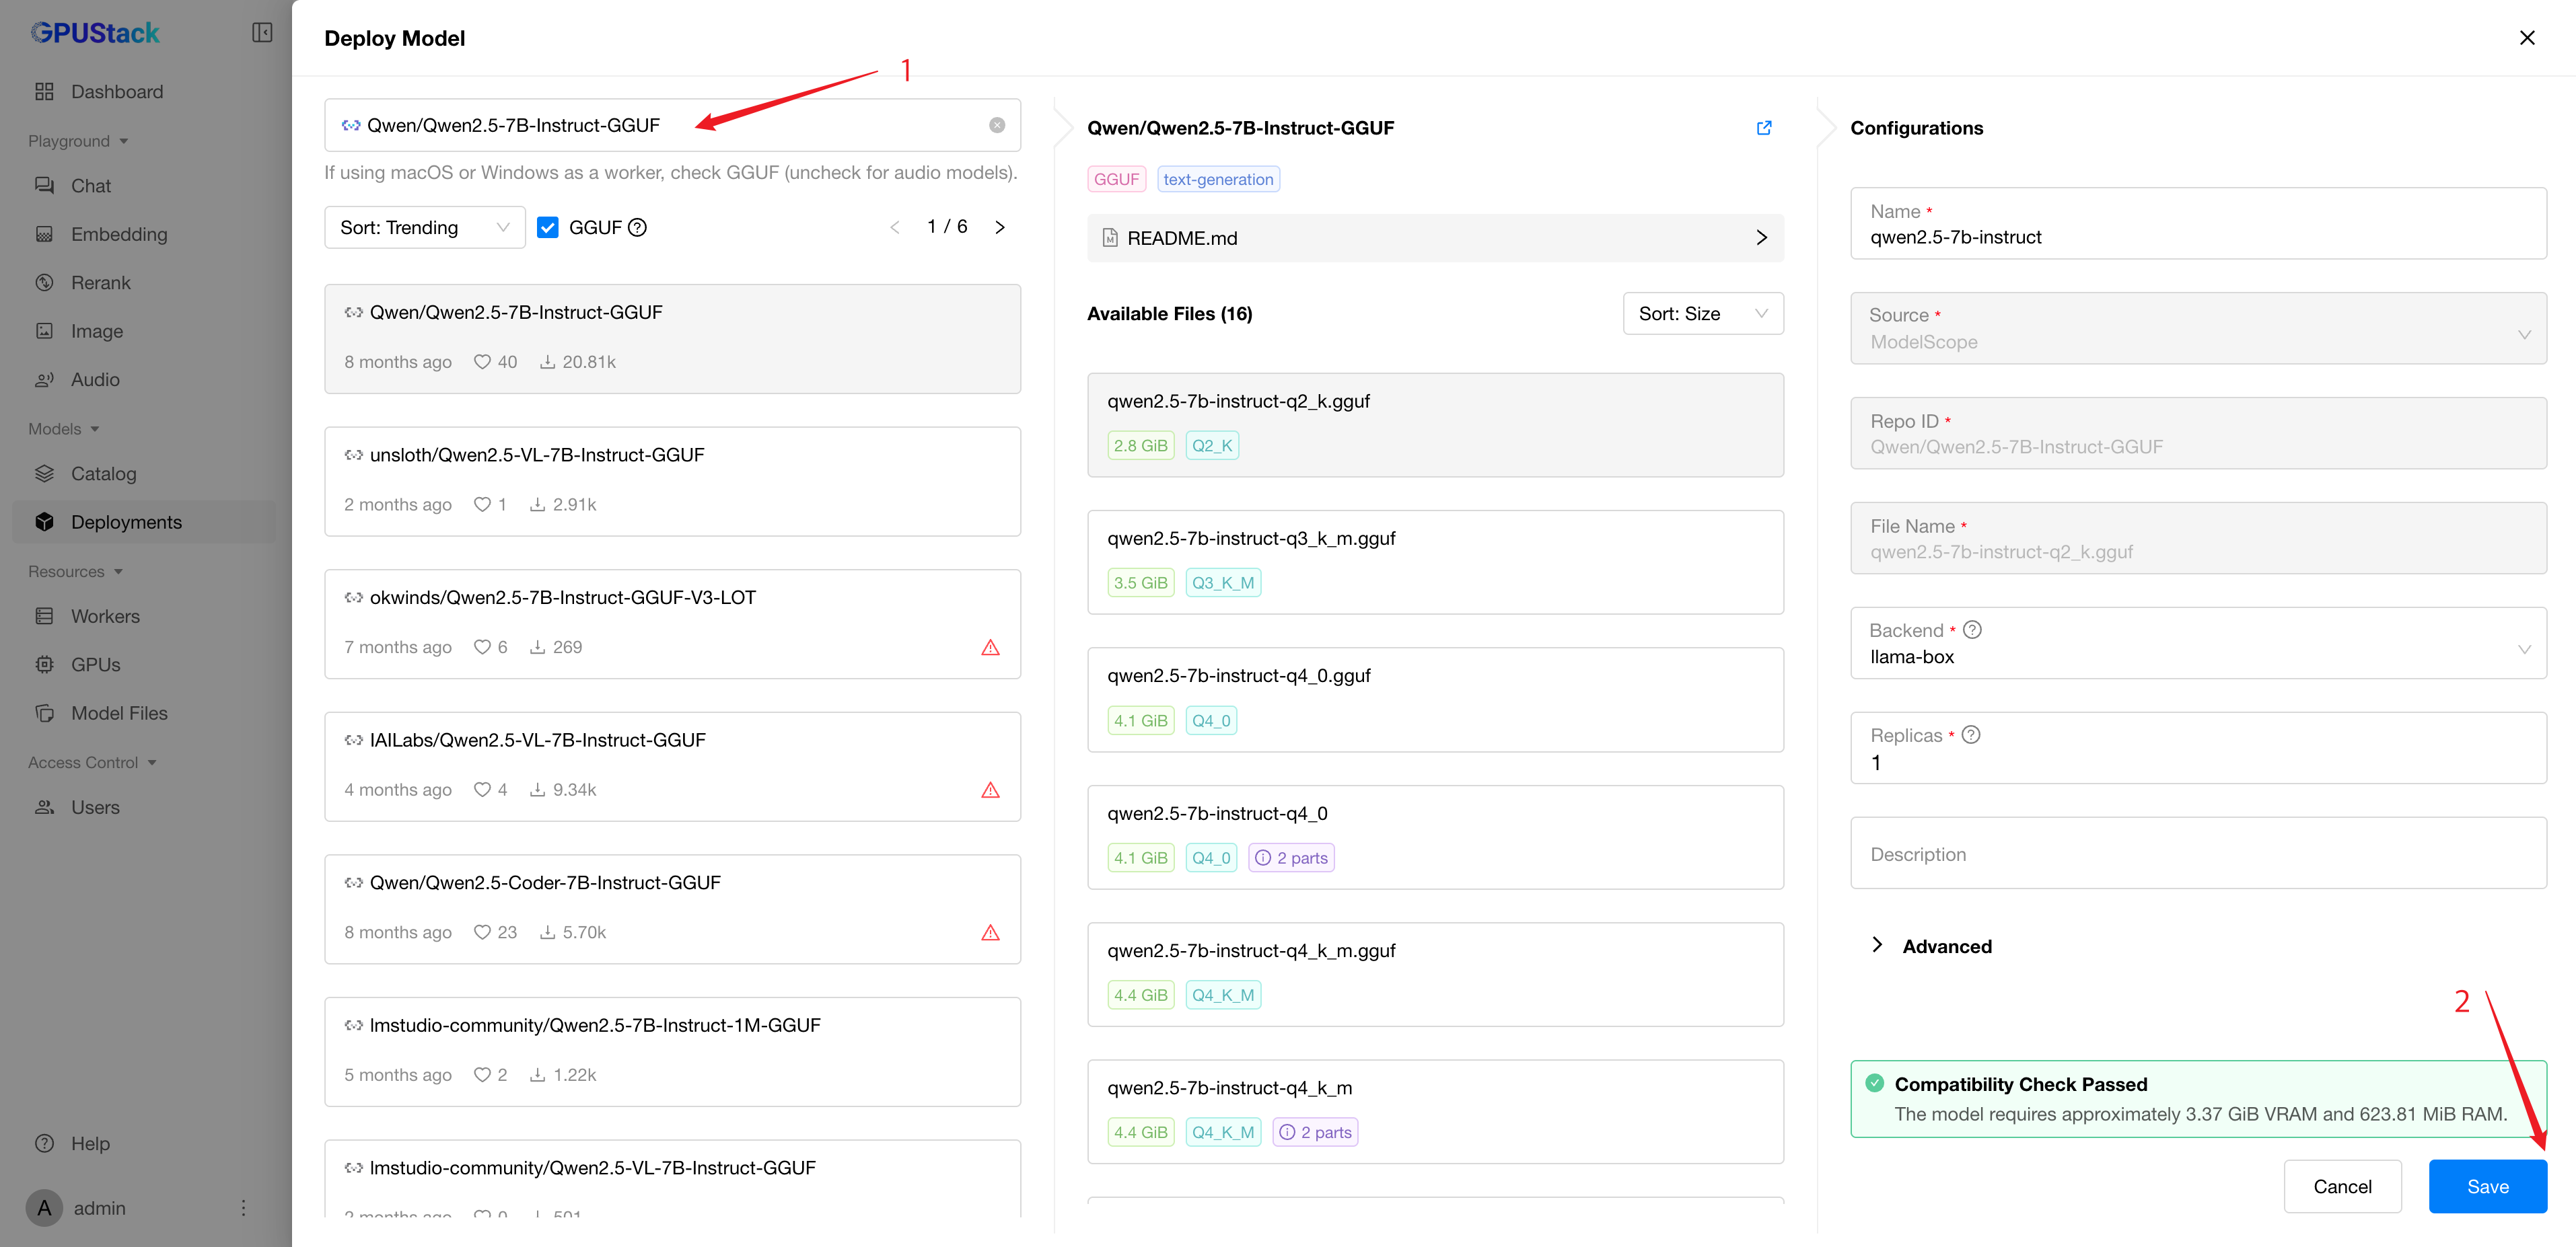
Task: Uncheck the GGUF checkbox
Action: [548, 228]
